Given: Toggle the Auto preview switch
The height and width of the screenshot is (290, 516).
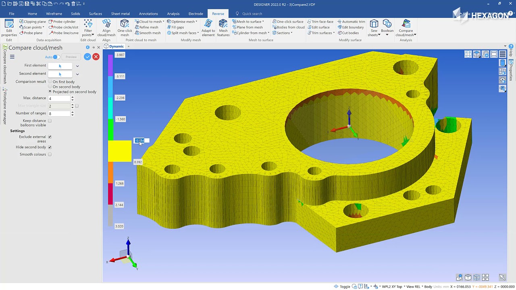Looking at the screenshot, I should tap(56, 57).
